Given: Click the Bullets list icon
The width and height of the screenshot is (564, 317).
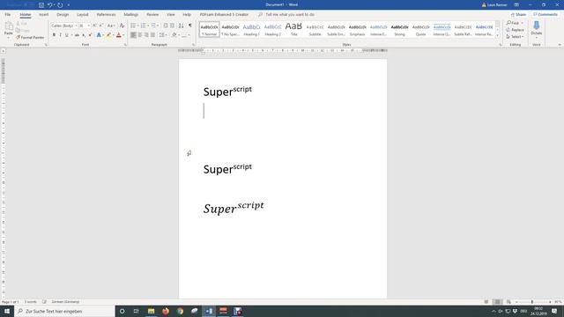Looking at the screenshot, I should (133, 26).
